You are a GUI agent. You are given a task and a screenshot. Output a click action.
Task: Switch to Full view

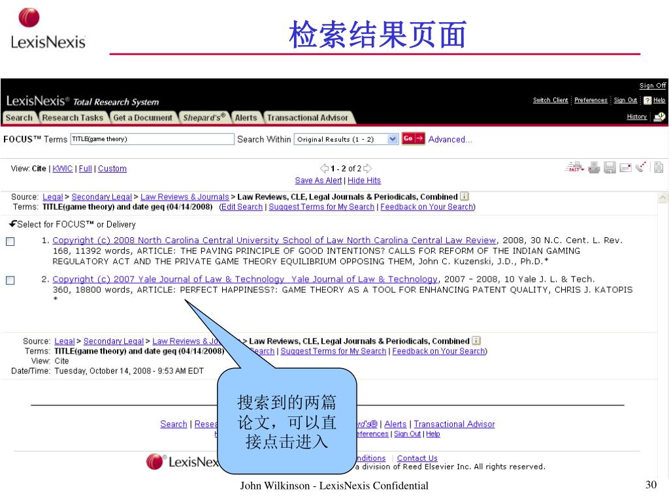coord(86,169)
